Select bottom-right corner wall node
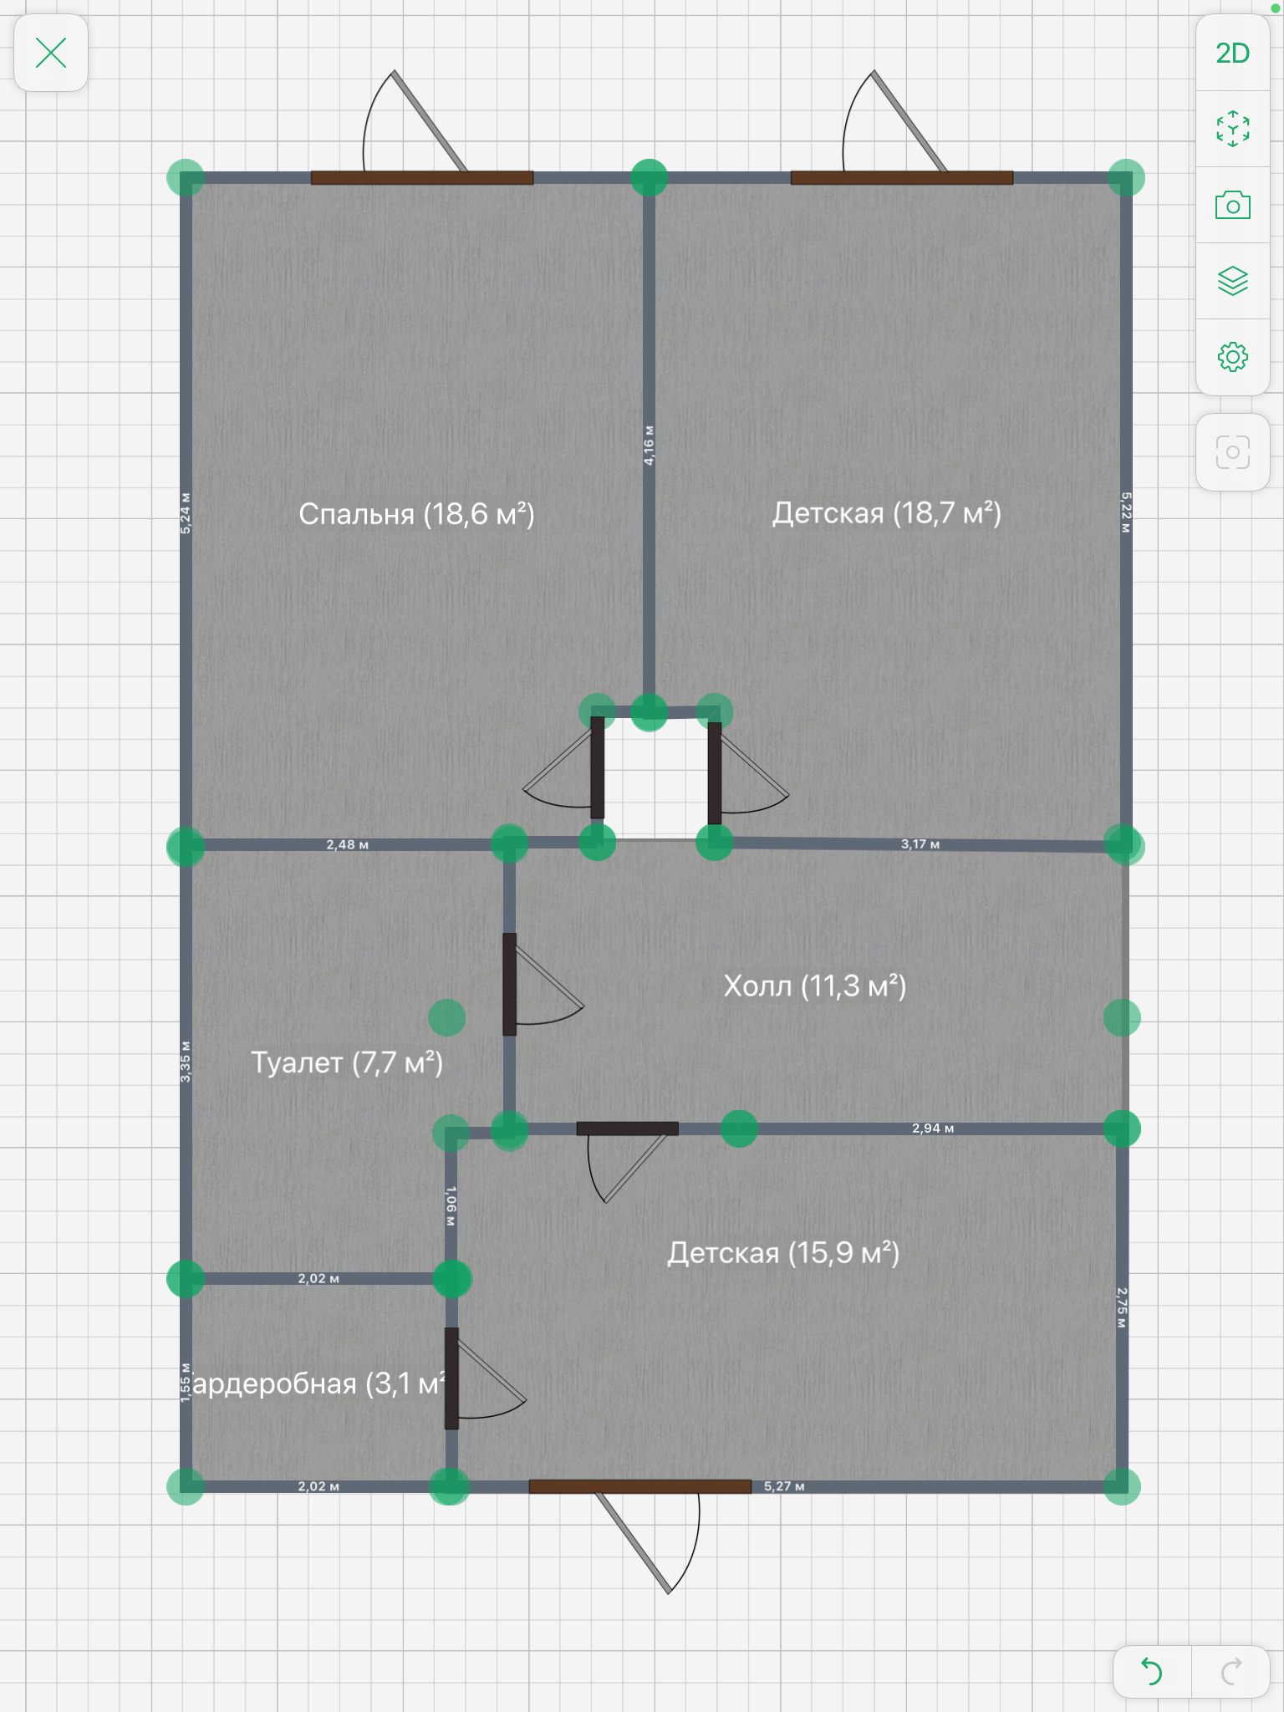Screen dimensions: 1284x1712 pos(1122,1486)
